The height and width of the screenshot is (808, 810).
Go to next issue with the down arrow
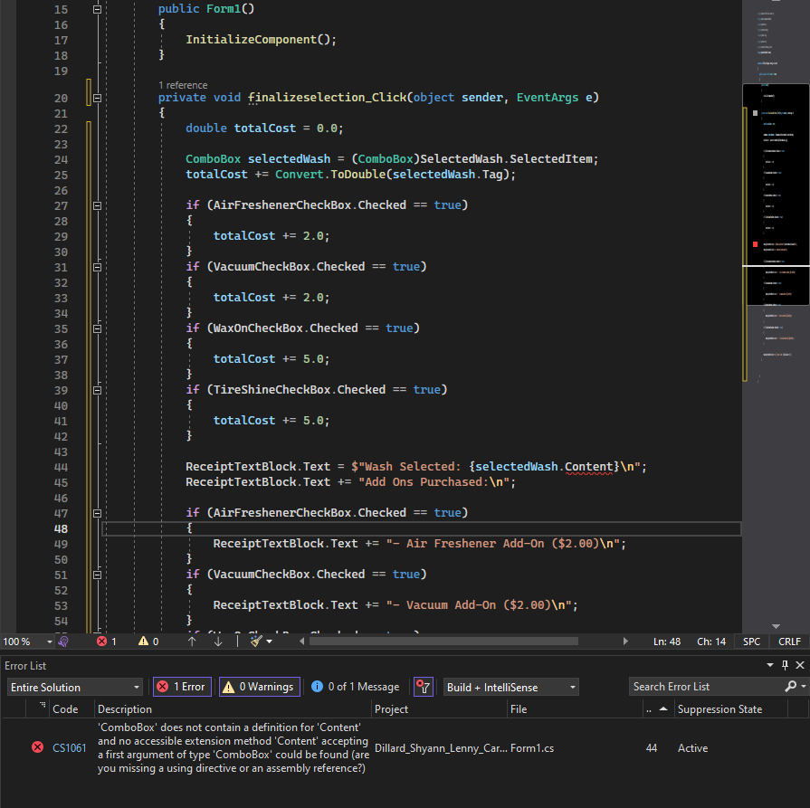218,642
